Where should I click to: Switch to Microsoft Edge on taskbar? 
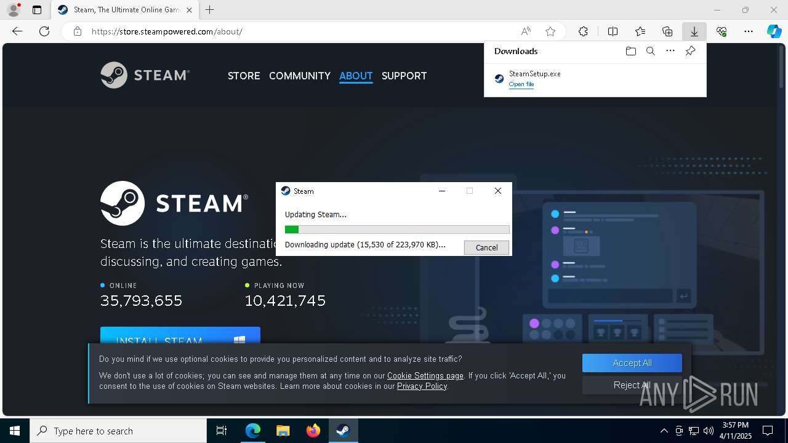[253, 431]
